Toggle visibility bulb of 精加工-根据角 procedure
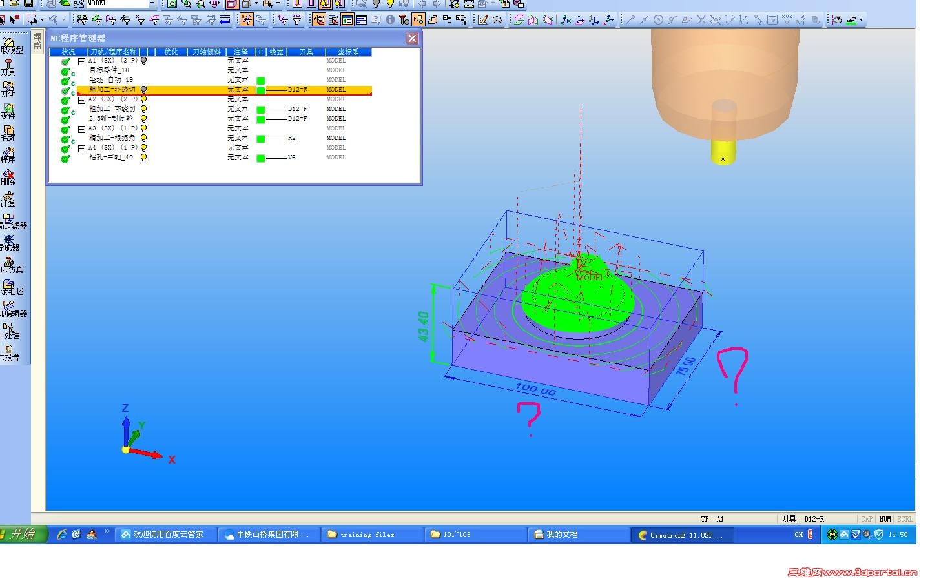This screenshot has height=581, width=930. point(144,138)
